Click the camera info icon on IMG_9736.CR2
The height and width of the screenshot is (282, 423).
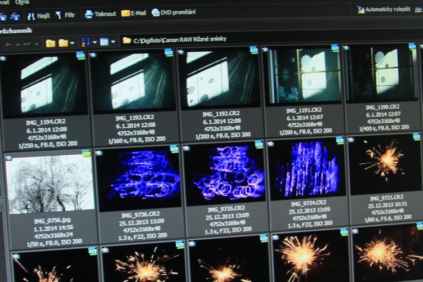pyautogui.click(x=99, y=153)
